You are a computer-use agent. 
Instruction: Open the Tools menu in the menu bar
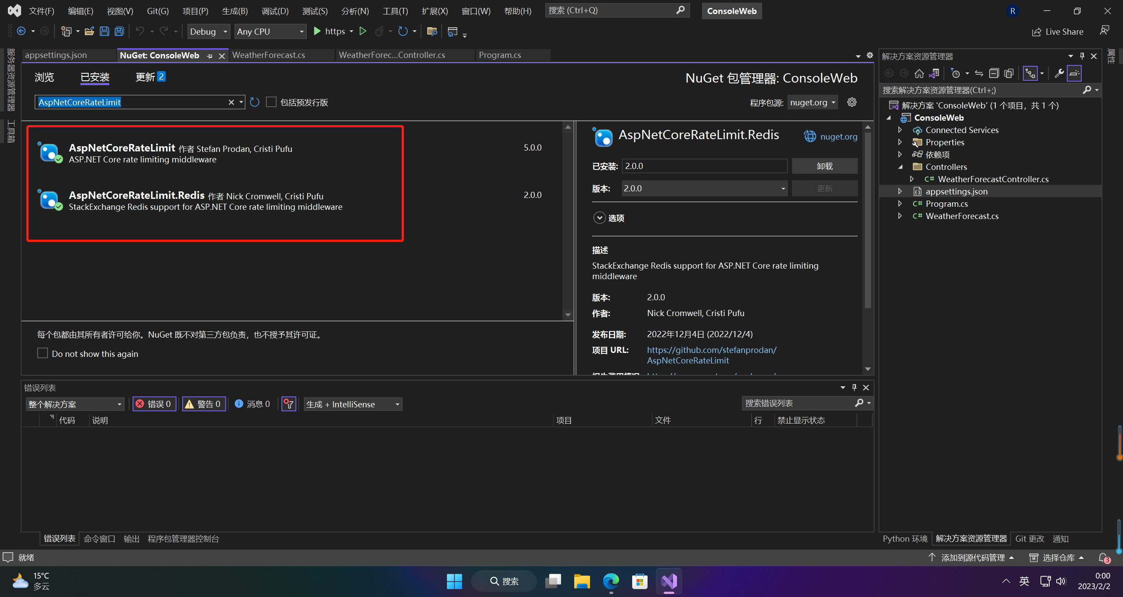(x=395, y=11)
